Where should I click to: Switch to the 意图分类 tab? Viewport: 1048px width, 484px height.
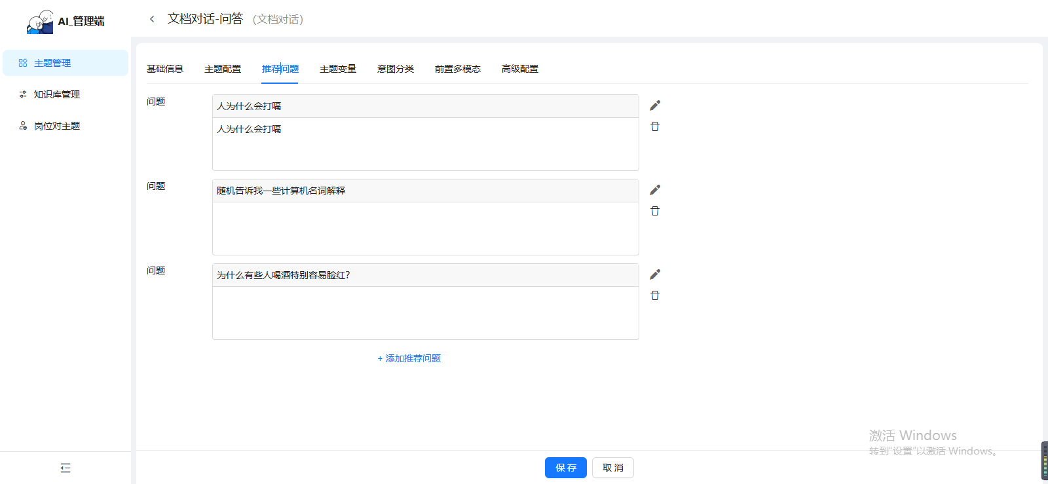[396, 69]
